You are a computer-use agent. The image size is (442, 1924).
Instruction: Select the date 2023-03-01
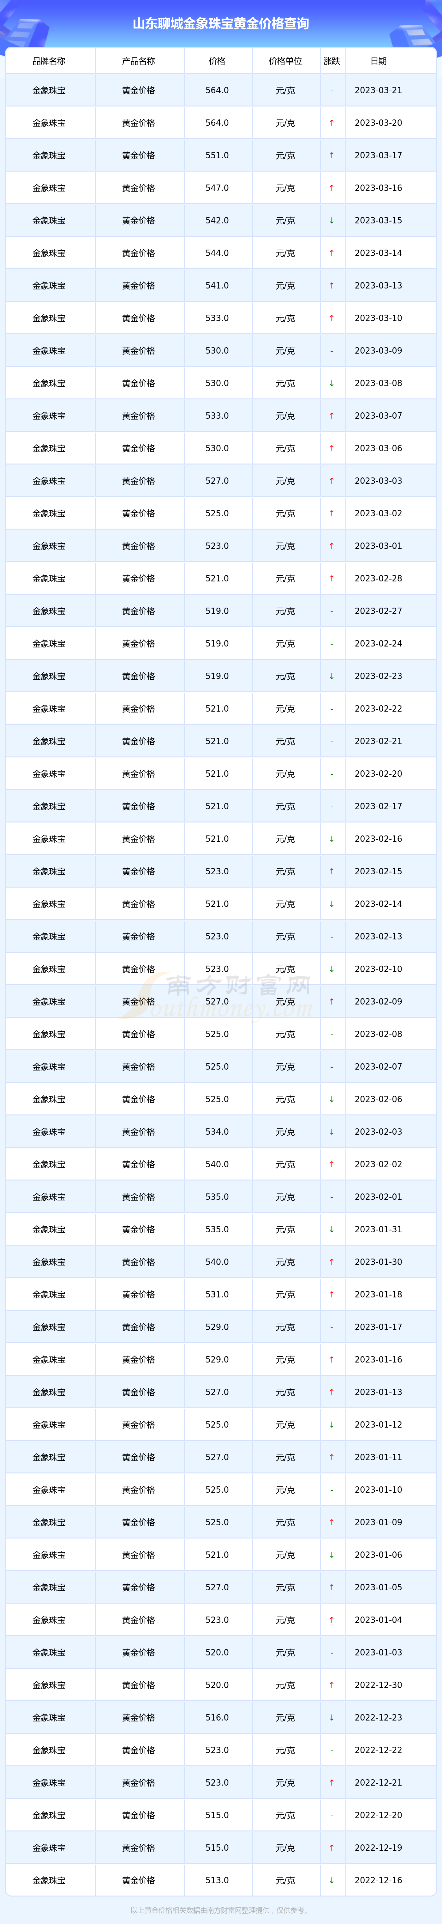[379, 546]
